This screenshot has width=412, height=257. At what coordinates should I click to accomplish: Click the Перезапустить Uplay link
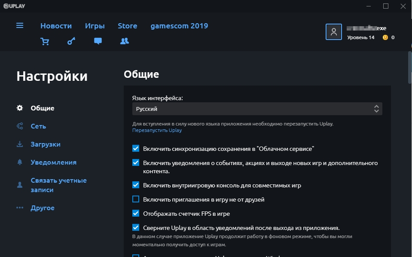pyautogui.click(x=157, y=130)
